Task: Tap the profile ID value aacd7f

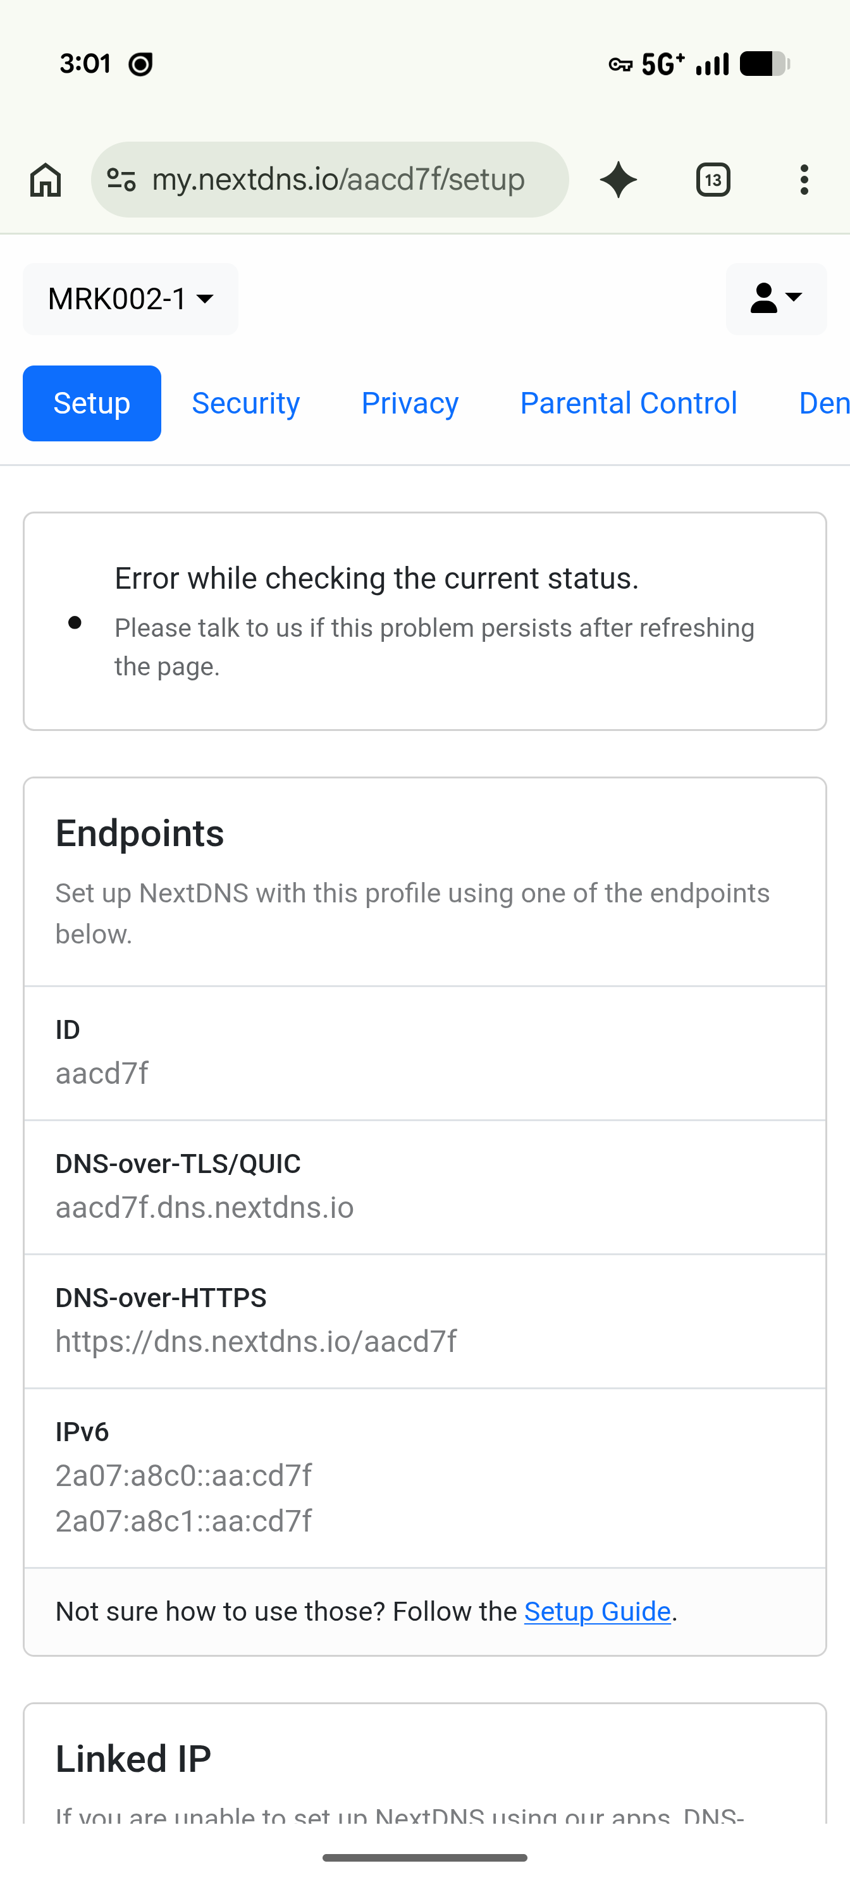Action: 102,1074
